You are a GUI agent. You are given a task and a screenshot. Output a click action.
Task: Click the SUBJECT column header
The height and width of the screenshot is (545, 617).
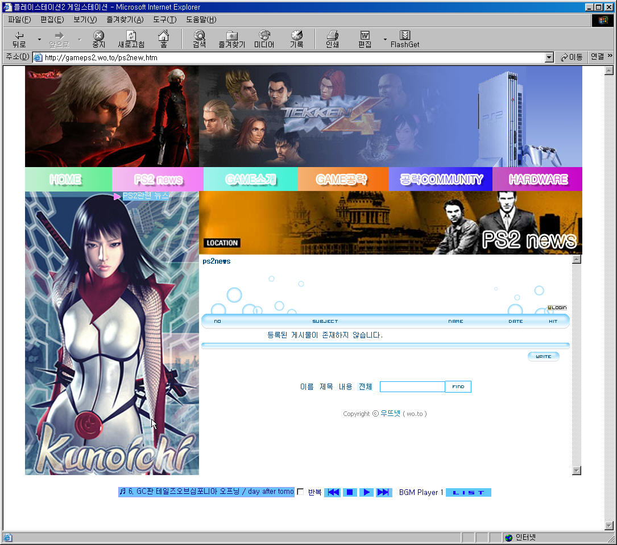pos(325,321)
